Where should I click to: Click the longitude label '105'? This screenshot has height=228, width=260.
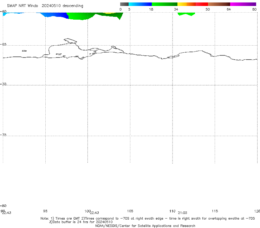point(130,211)
